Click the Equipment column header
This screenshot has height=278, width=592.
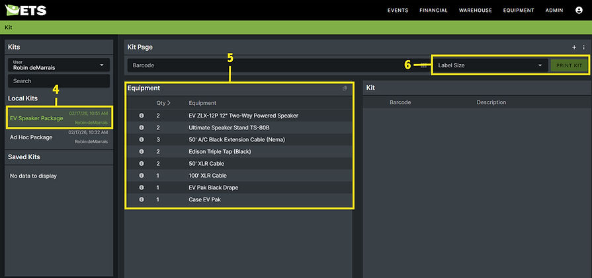(x=202, y=103)
